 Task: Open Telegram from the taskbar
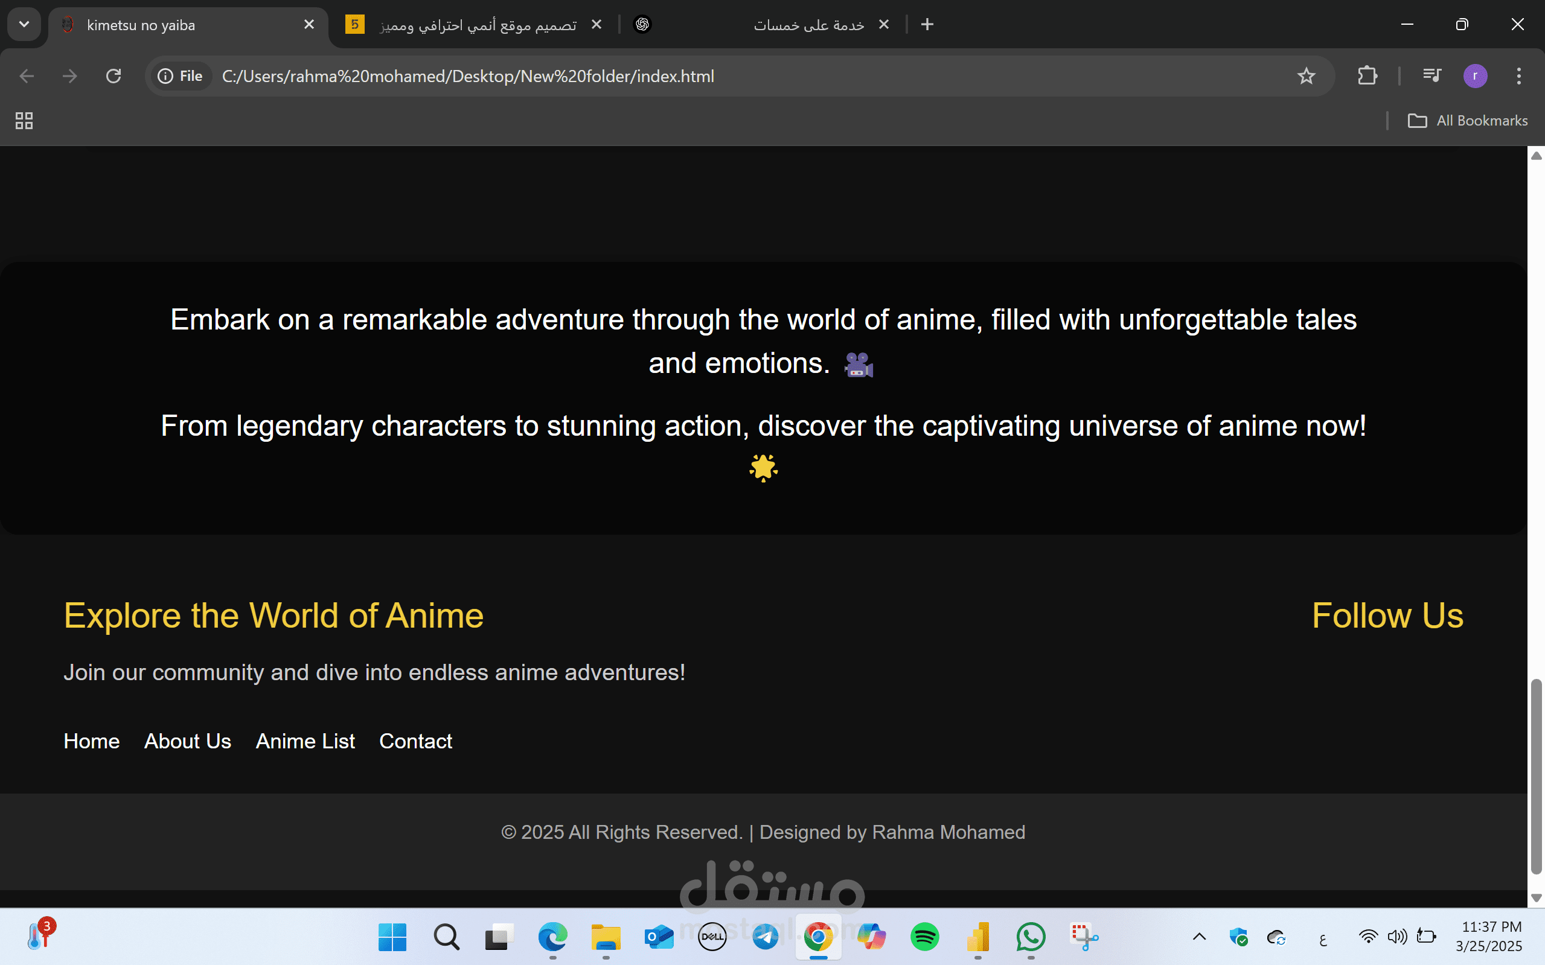coord(765,937)
